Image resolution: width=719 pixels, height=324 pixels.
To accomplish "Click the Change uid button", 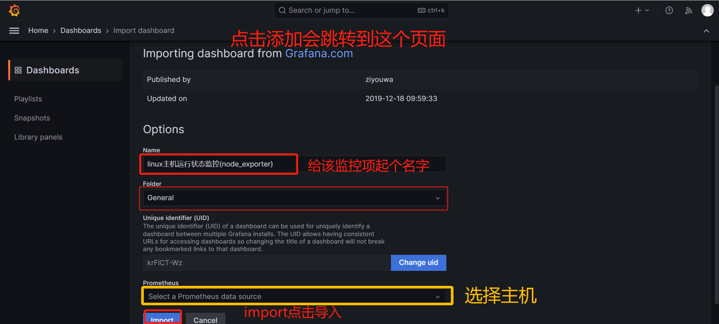I will pos(418,263).
